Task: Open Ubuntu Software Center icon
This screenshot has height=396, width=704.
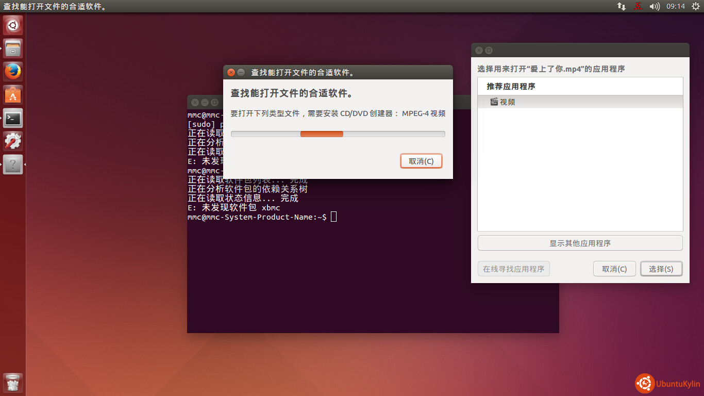Action: point(13,95)
